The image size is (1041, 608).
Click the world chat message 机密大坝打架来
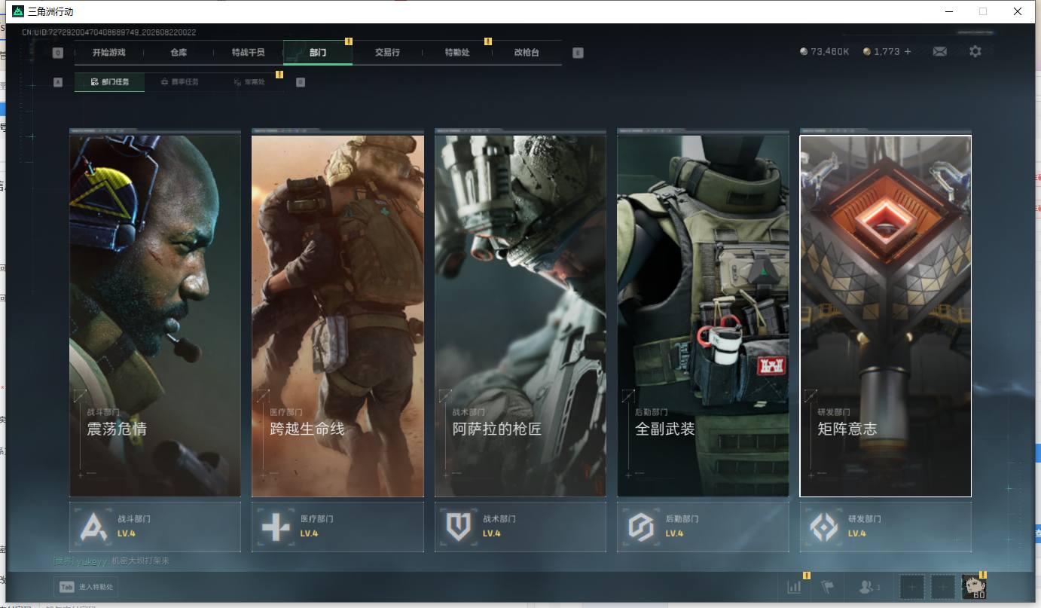click(x=140, y=561)
